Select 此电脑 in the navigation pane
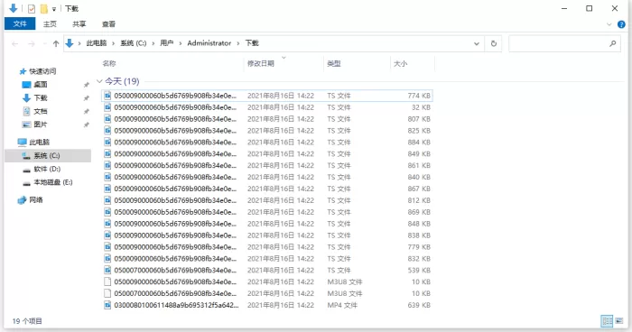The image size is (632, 332). 40,143
